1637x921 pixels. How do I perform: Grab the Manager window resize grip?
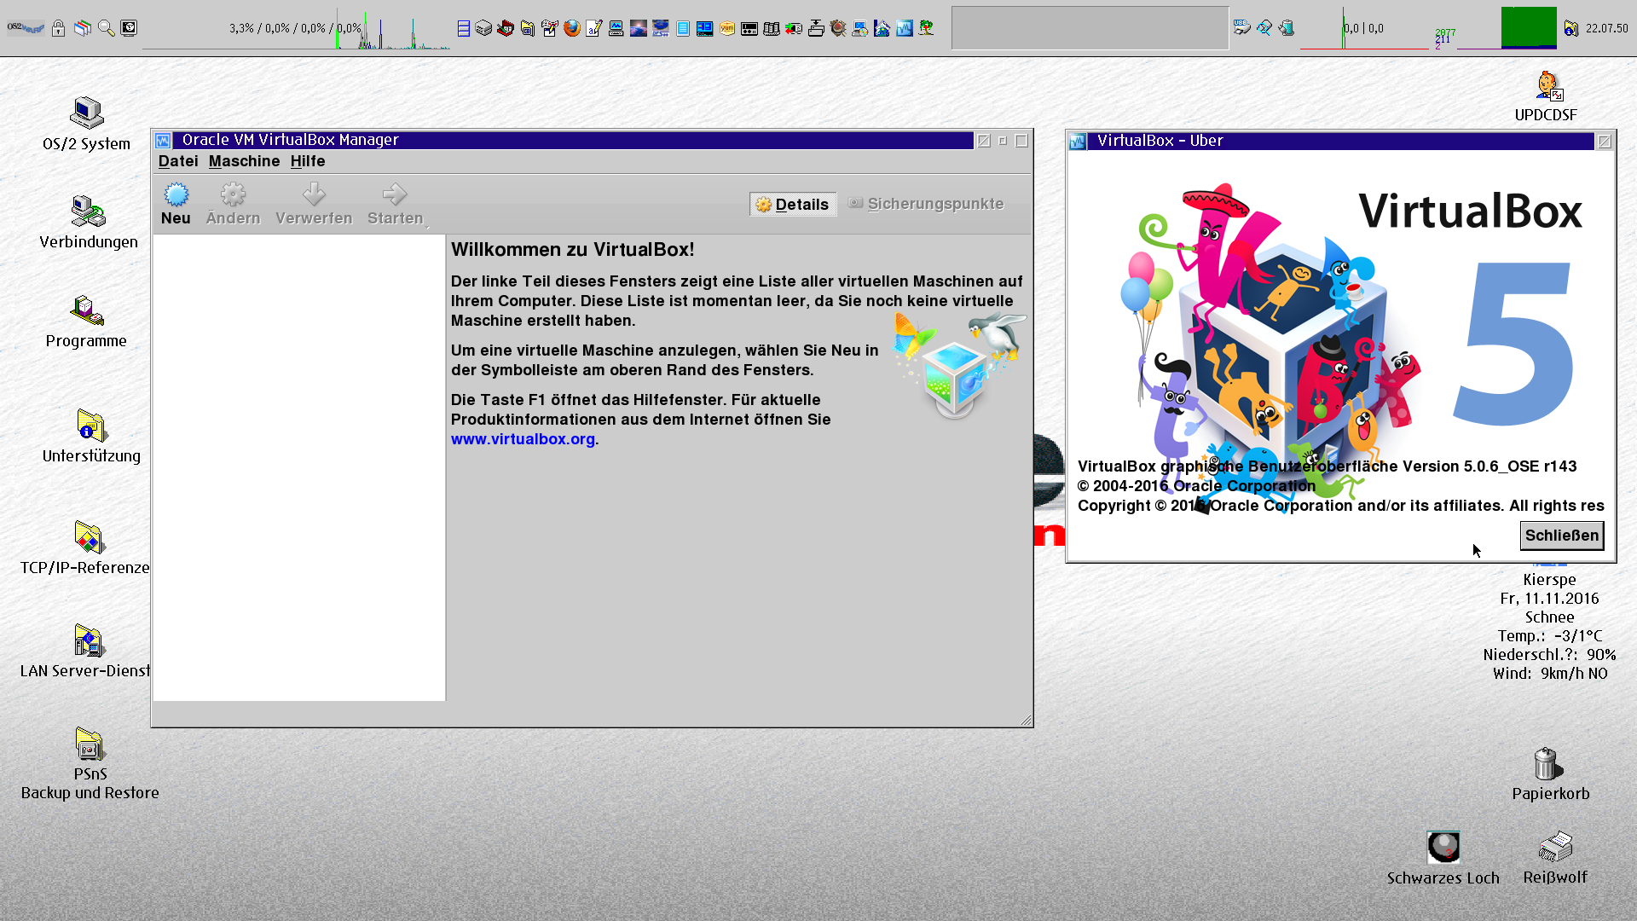[x=1026, y=720]
